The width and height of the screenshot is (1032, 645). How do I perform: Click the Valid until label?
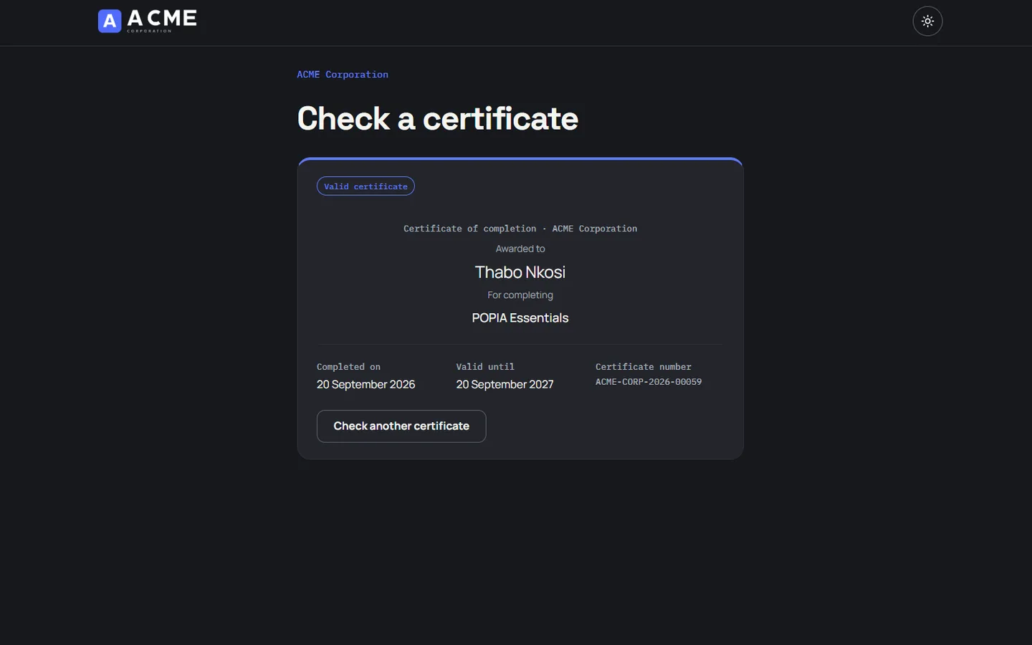tap(485, 367)
